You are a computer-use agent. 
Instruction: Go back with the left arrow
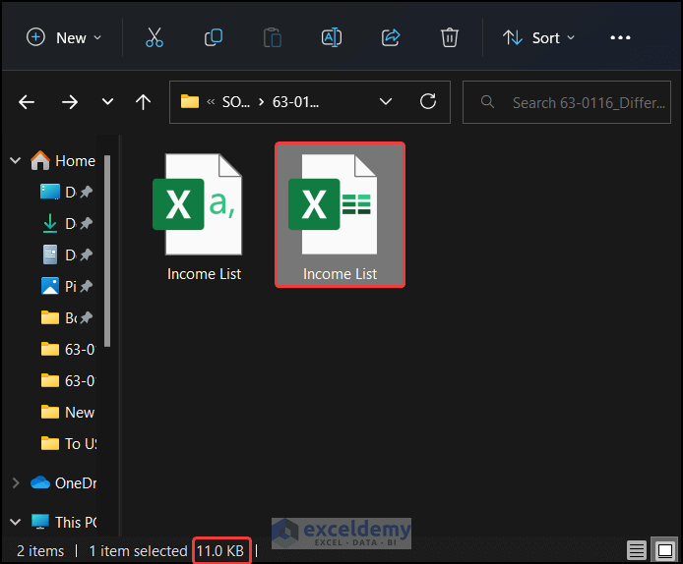pos(27,102)
